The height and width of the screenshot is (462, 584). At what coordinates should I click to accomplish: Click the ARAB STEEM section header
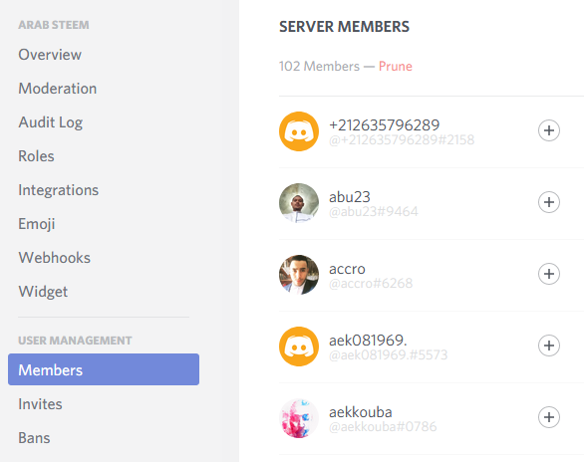pos(54,25)
